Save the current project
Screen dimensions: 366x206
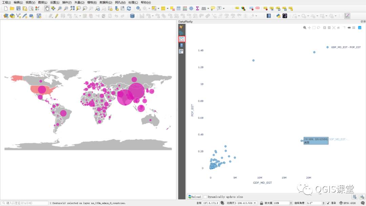coord(18,8)
